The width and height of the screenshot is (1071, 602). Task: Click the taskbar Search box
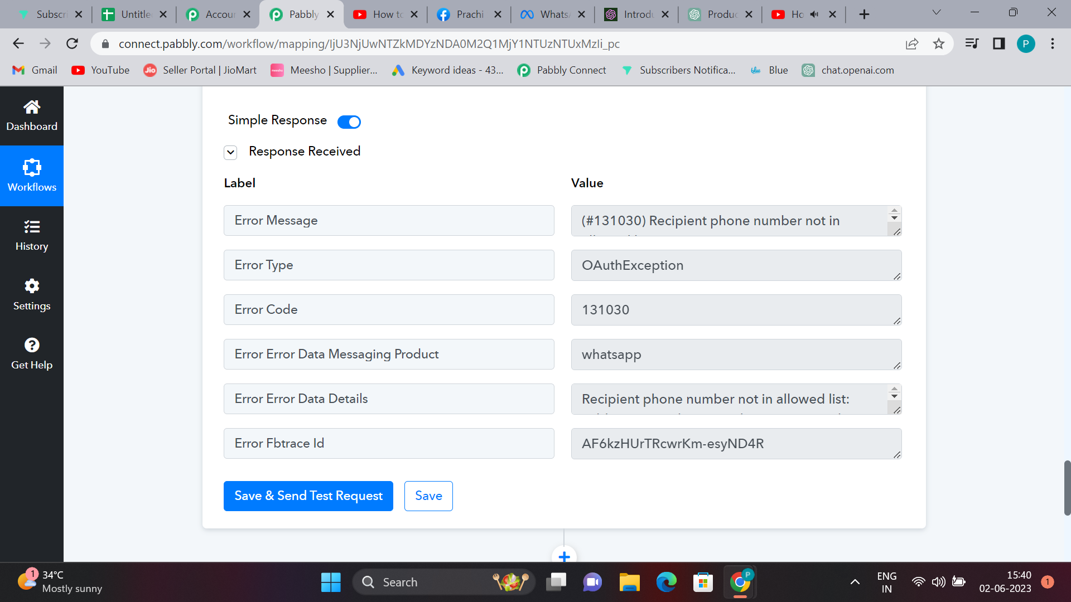click(443, 582)
